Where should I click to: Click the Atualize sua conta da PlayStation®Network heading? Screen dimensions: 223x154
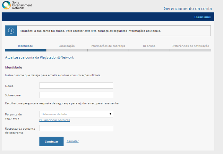[39, 57]
